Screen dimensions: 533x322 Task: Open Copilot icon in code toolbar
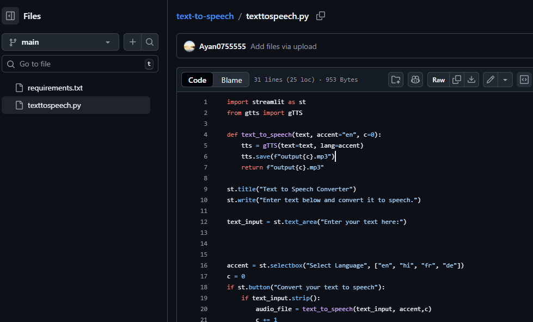[x=415, y=80]
